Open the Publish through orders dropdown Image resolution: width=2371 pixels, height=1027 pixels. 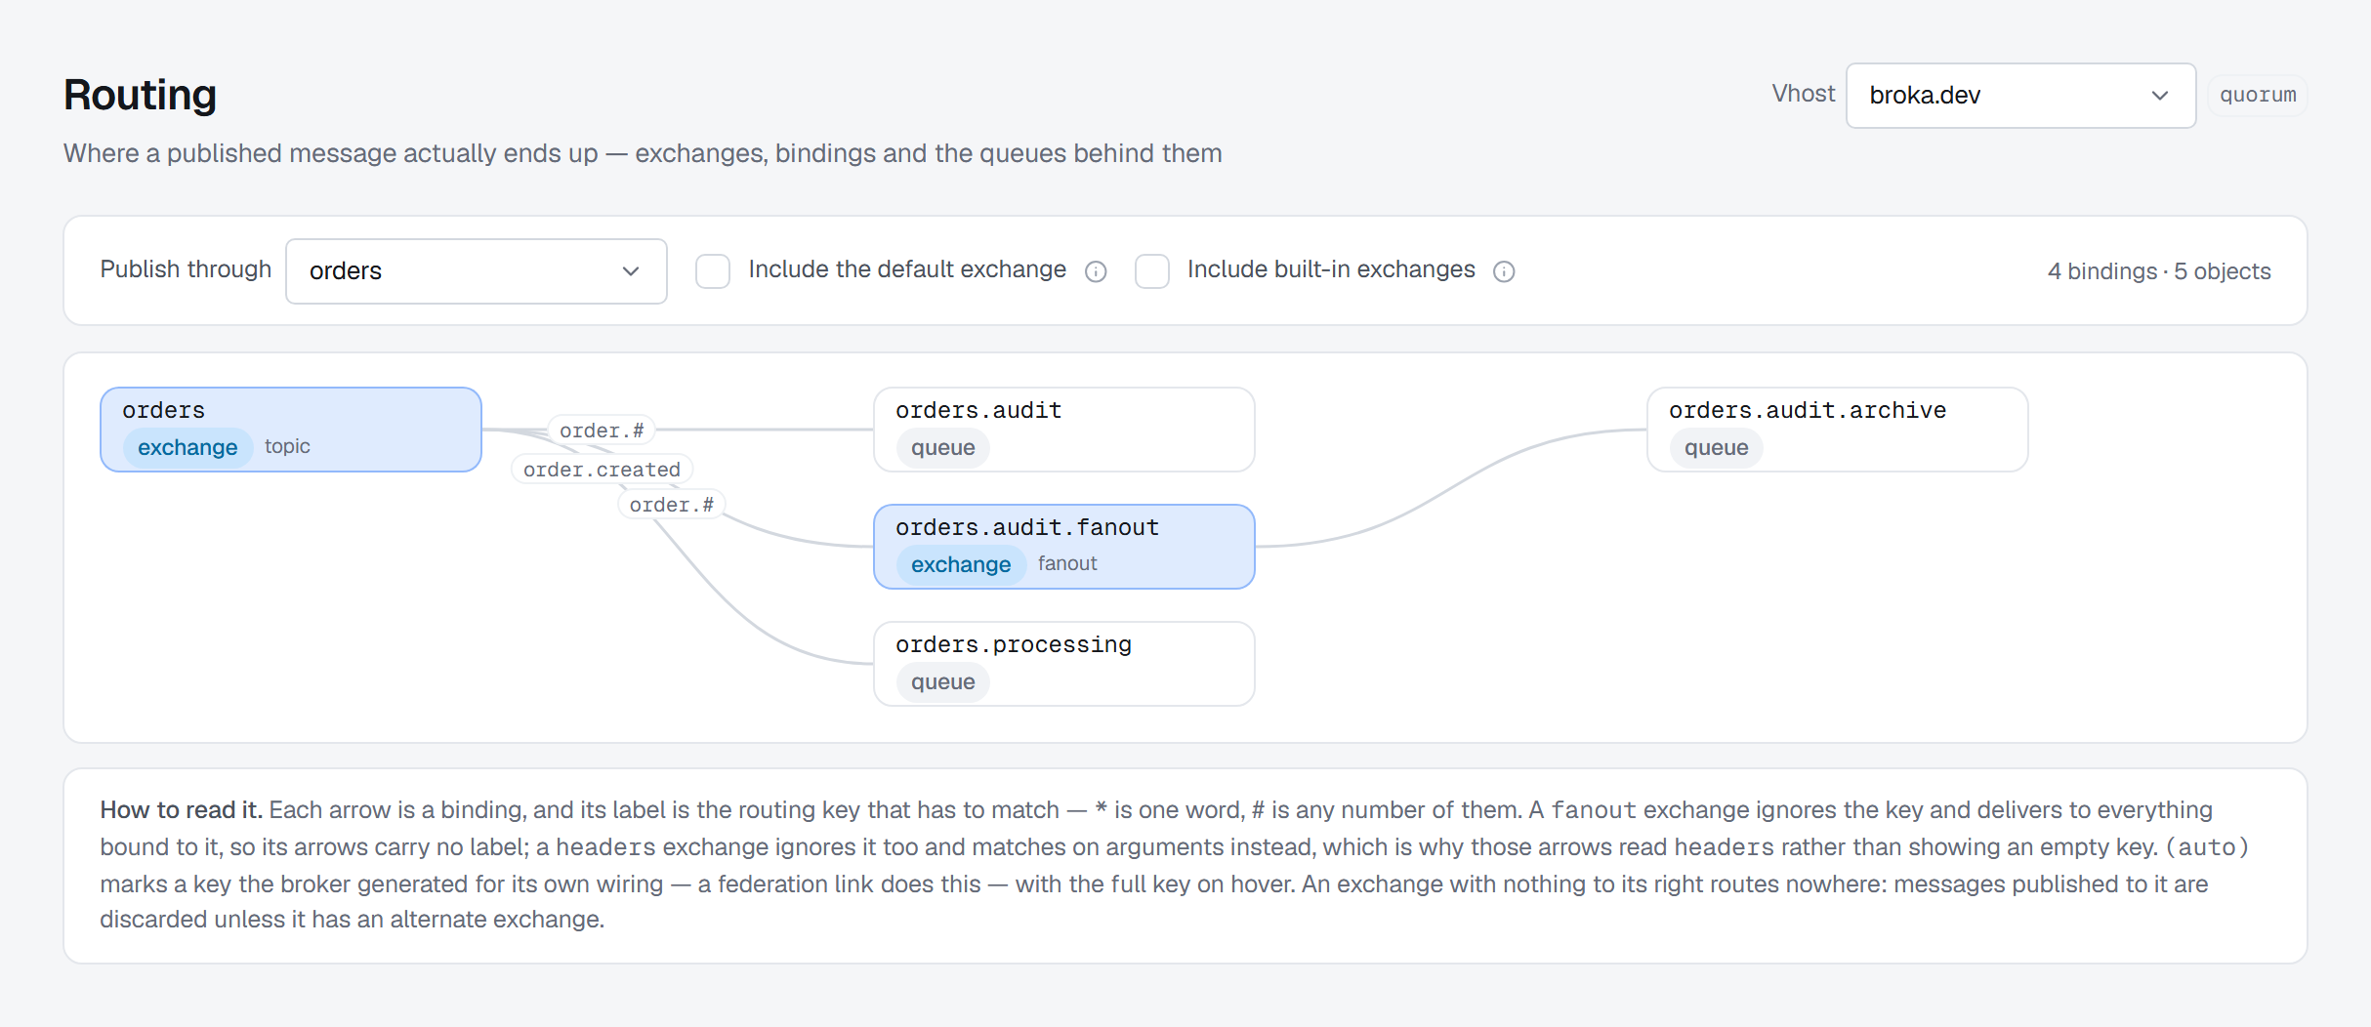[477, 271]
